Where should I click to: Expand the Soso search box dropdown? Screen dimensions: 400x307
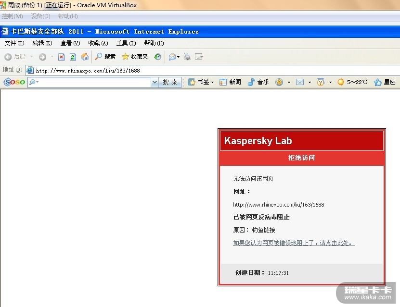[155, 82]
